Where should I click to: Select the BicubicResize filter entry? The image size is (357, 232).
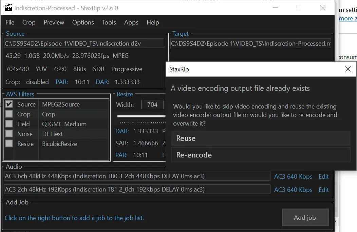tap(59, 144)
